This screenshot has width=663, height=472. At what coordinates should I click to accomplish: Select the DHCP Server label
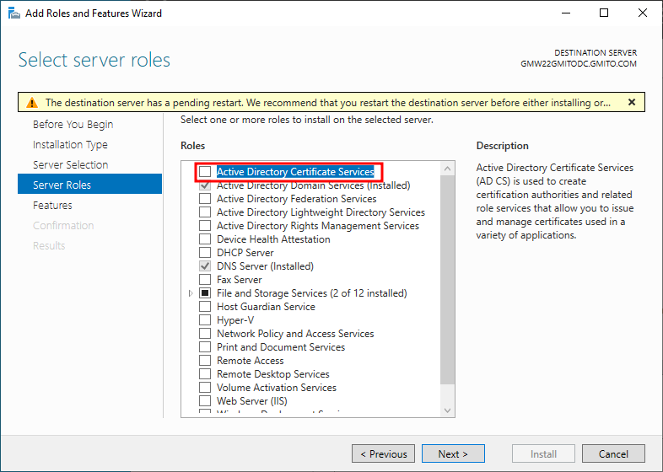pyautogui.click(x=245, y=253)
